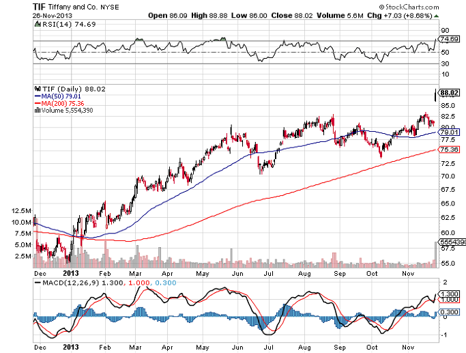Screen dimensions: 466x353
Task: Click the RSI(14) 74.69 panel label
Action: [69, 24]
